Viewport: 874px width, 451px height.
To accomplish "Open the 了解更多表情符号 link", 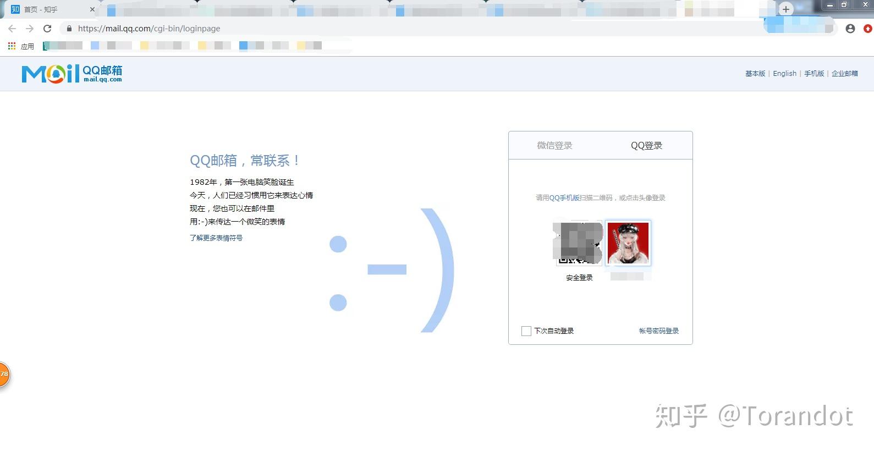I will 216,238.
